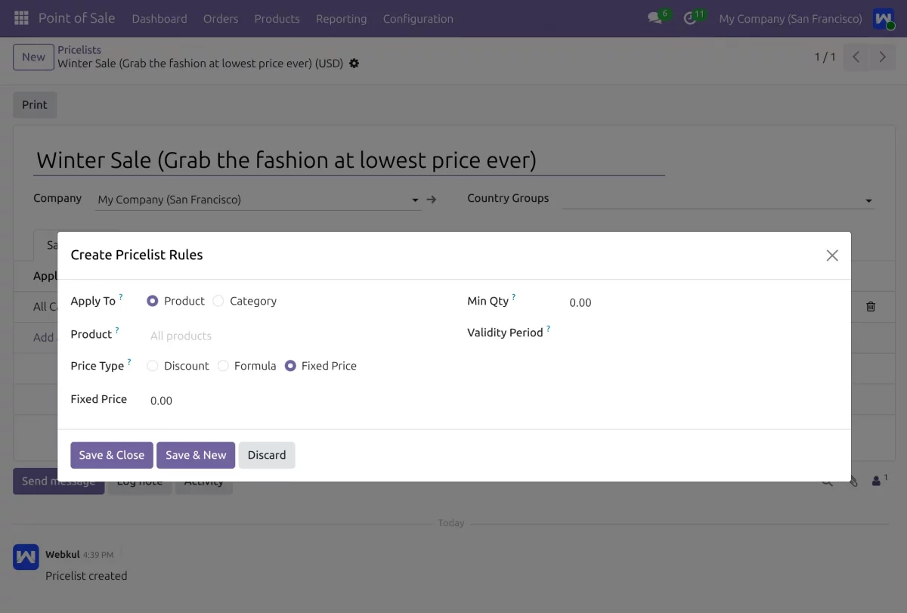Open the conversations chat icon
This screenshot has width=907, height=613.
coord(655,18)
